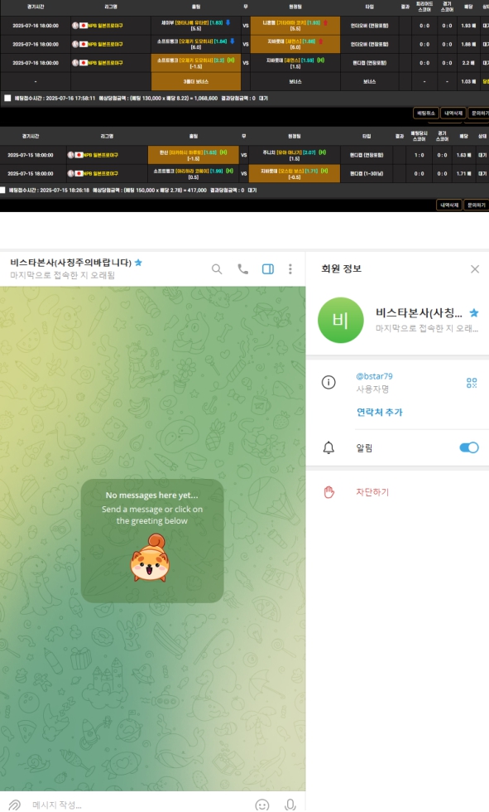
Task: Click 내역삭제 on the second bet slip
Action: tap(449, 205)
